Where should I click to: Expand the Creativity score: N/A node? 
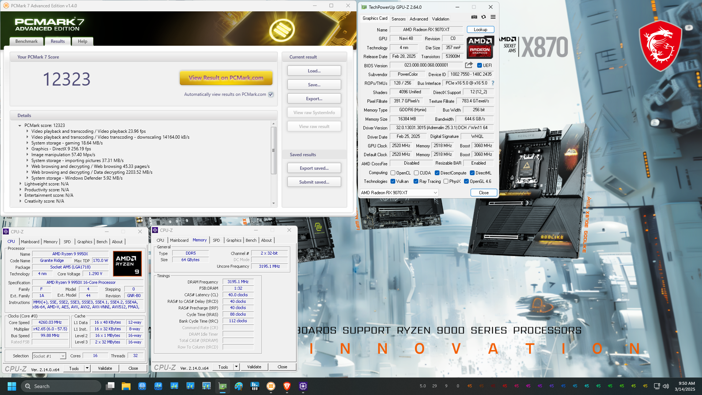[x=20, y=201]
